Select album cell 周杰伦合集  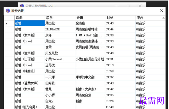90,95
